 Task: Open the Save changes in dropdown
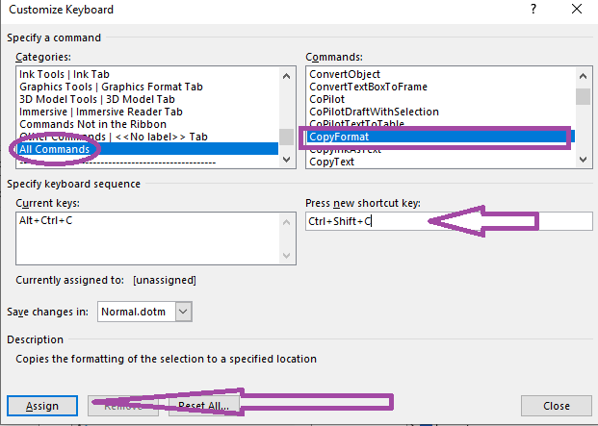[185, 311]
